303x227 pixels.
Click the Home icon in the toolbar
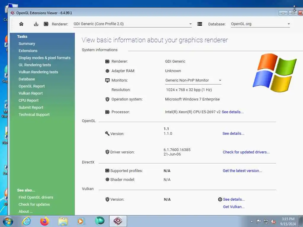coord(21,24)
